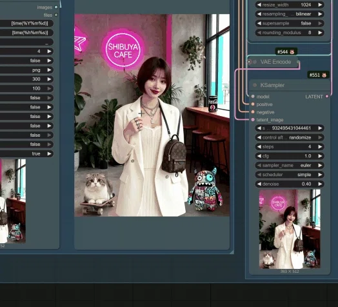The height and width of the screenshot is (307, 338).
Task: Click the [time(%Y%m%d)] text field
Action: pyautogui.click(x=26, y=23)
